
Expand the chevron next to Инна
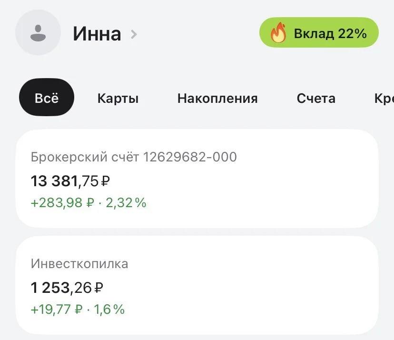(134, 34)
